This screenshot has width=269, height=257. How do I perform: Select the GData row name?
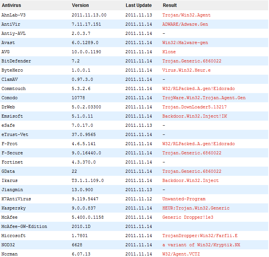tap(8, 172)
